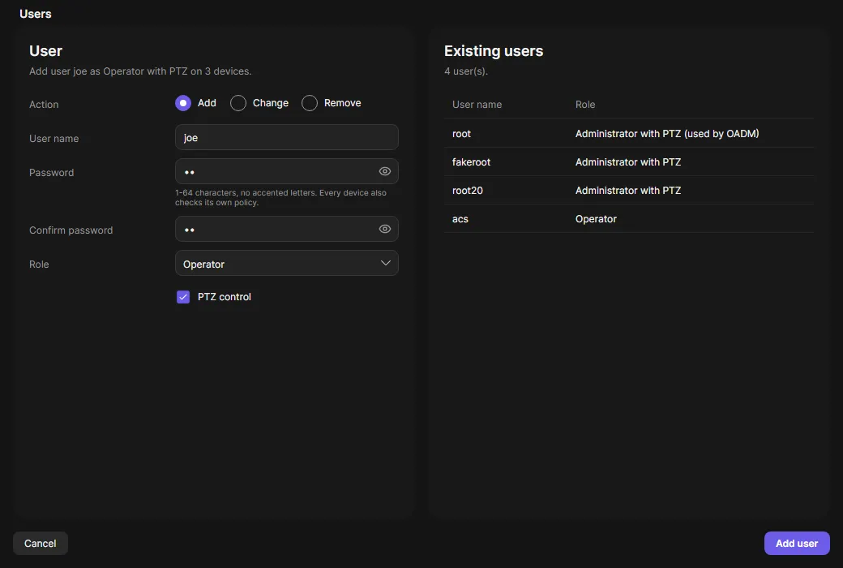Click the User name field containing joe
The image size is (843, 568).
click(287, 137)
